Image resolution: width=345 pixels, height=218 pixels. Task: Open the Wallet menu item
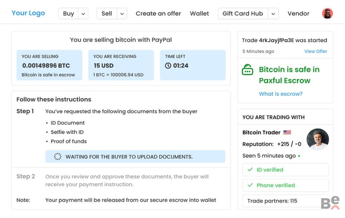(x=199, y=13)
